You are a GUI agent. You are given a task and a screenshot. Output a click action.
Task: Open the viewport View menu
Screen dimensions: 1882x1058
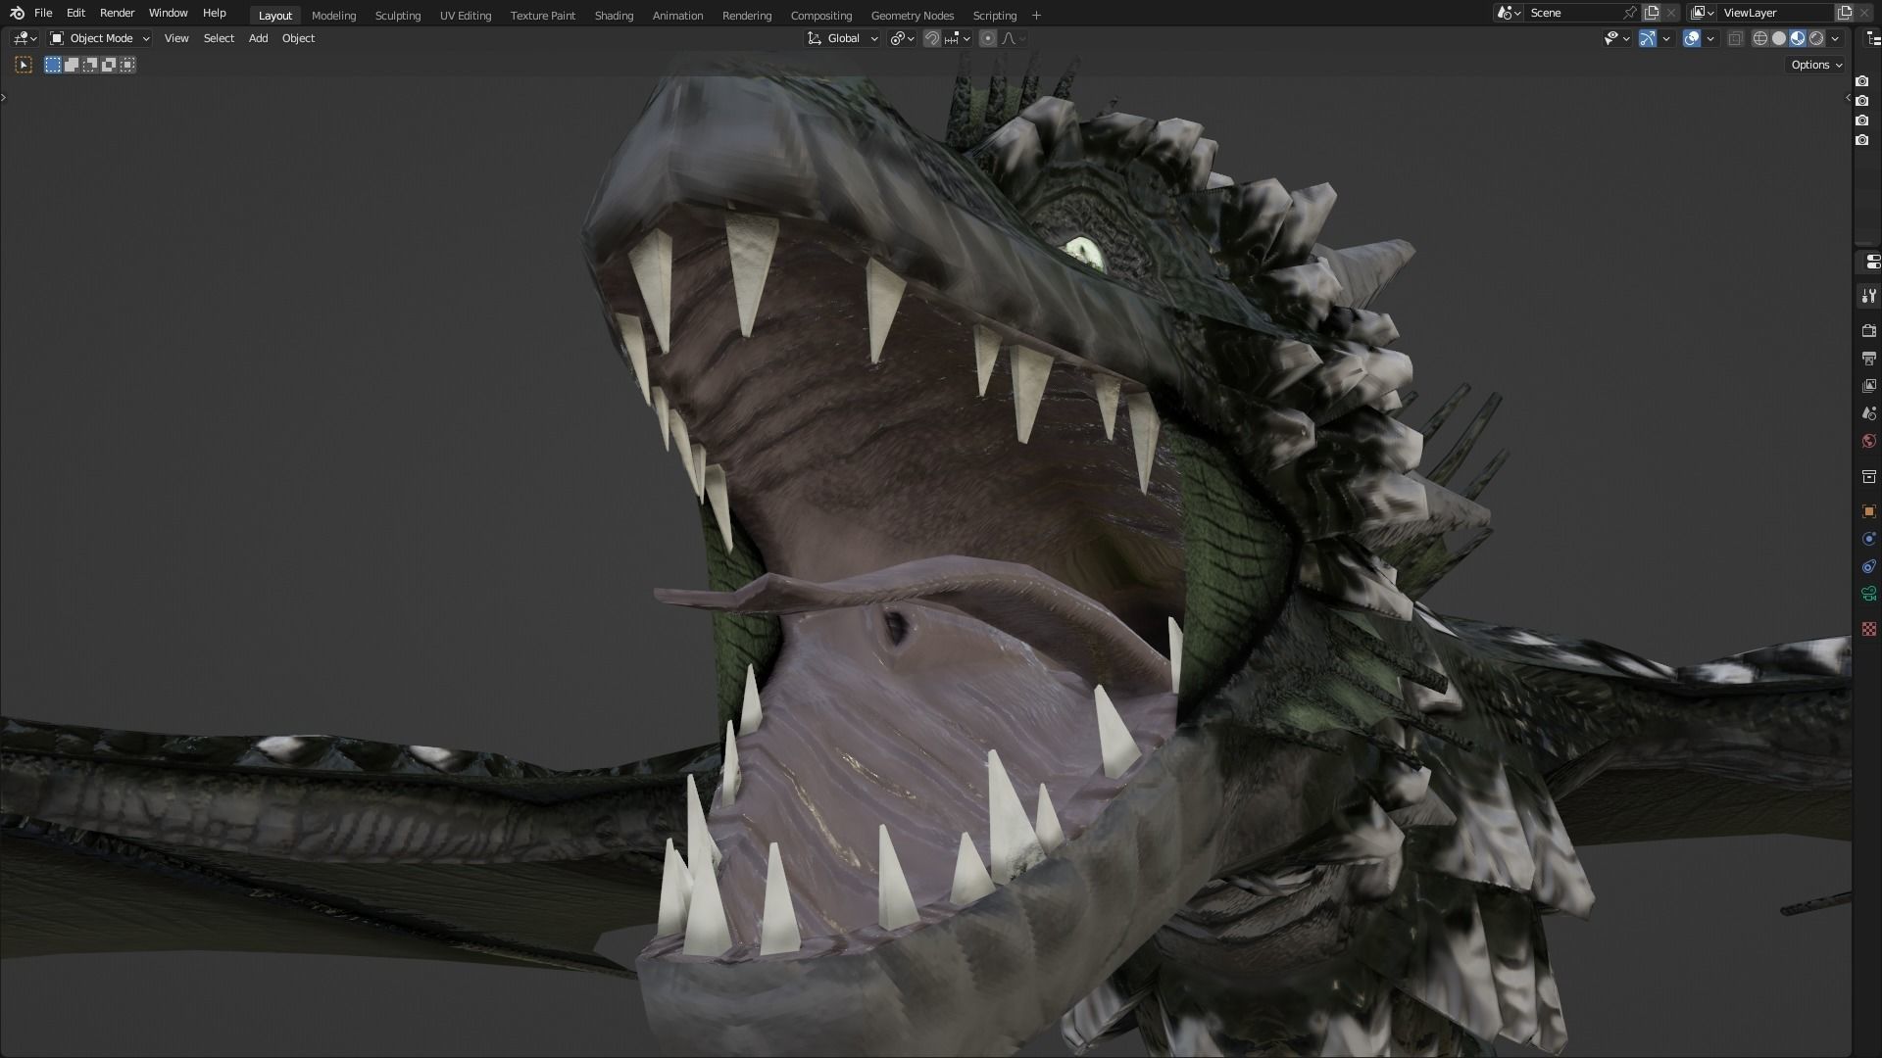tap(176, 38)
